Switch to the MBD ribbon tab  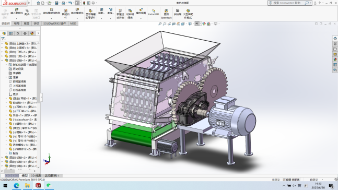[x=73, y=23]
